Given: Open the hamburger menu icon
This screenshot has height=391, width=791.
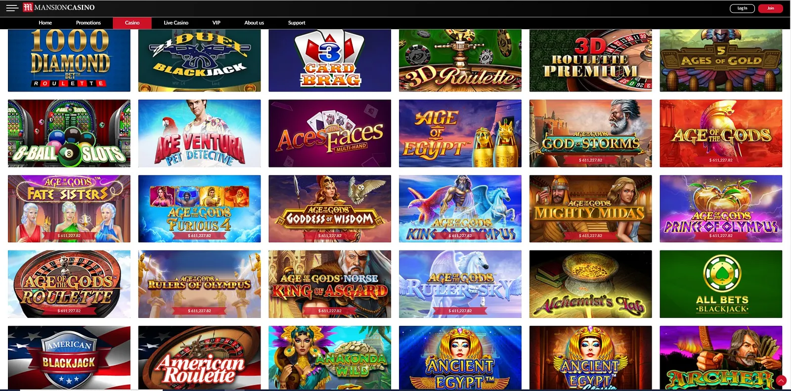Looking at the screenshot, I should pos(12,8).
